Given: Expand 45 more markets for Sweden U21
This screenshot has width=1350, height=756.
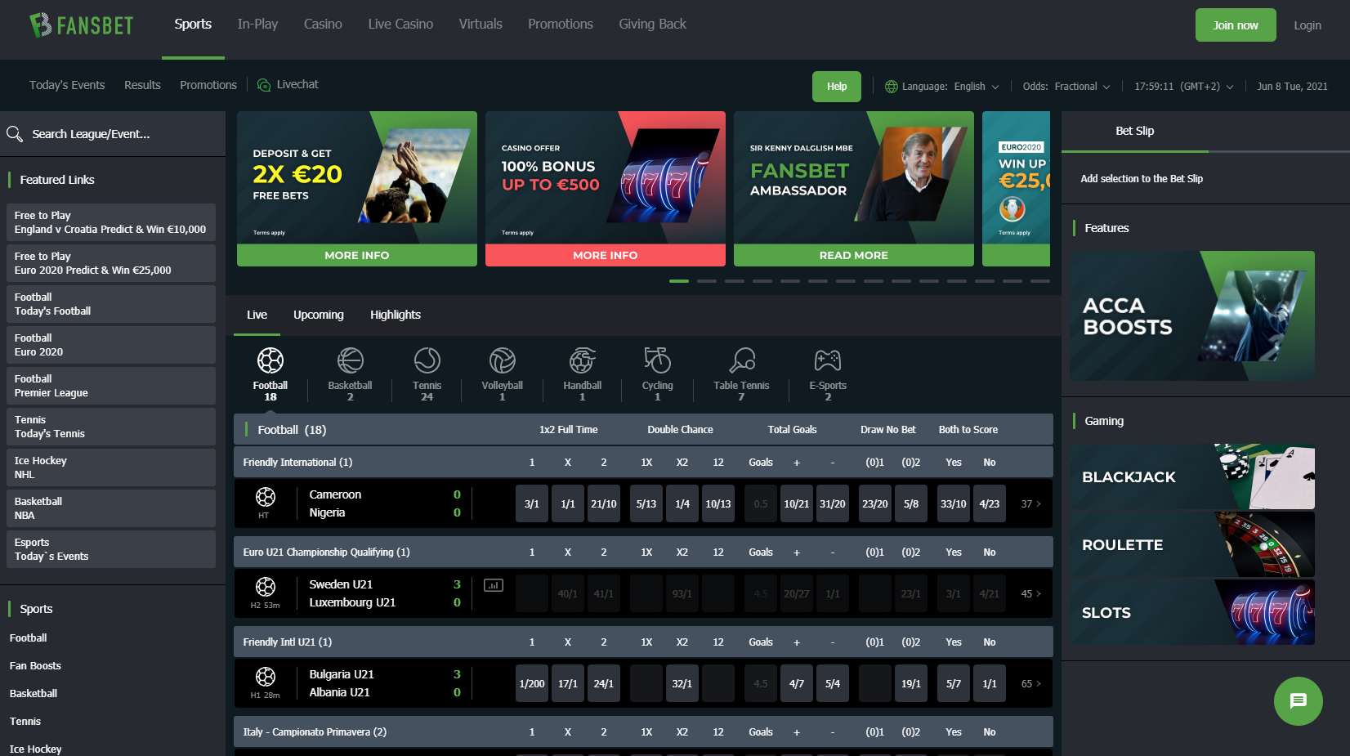Looking at the screenshot, I should click(1031, 594).
